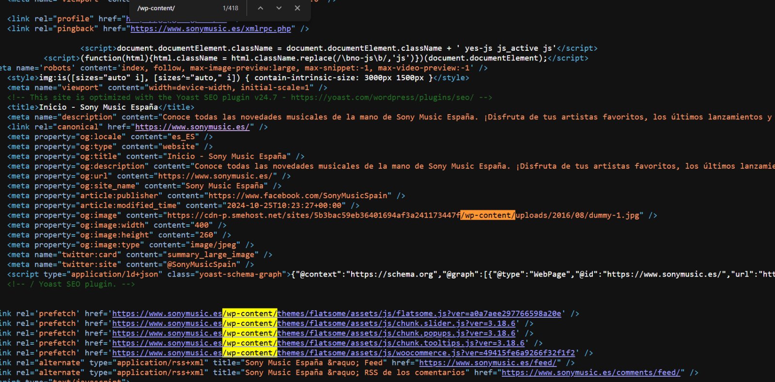Click the 'dummy-1.jpg' file name

pyautogui.click(x=614, y=216)
